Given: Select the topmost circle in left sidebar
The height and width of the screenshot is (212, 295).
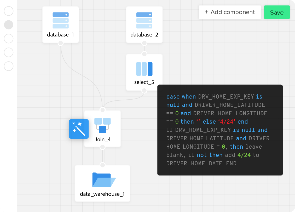Looking at the screenshot, I should point(9,11).
